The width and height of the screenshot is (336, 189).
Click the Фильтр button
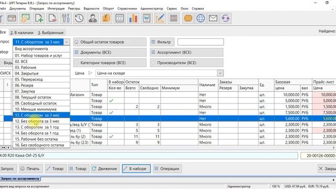[x=162, y=42]
